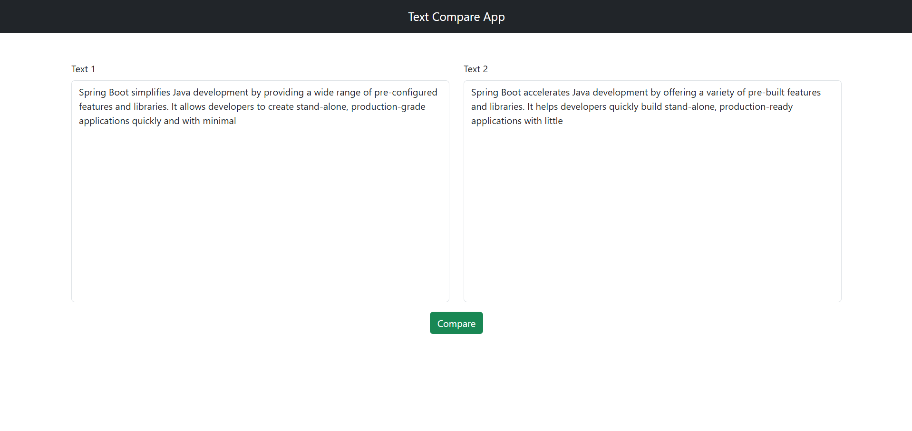Click the green Compare button
Viewport: 912px width, 431px height.
(x=456, y=323)
